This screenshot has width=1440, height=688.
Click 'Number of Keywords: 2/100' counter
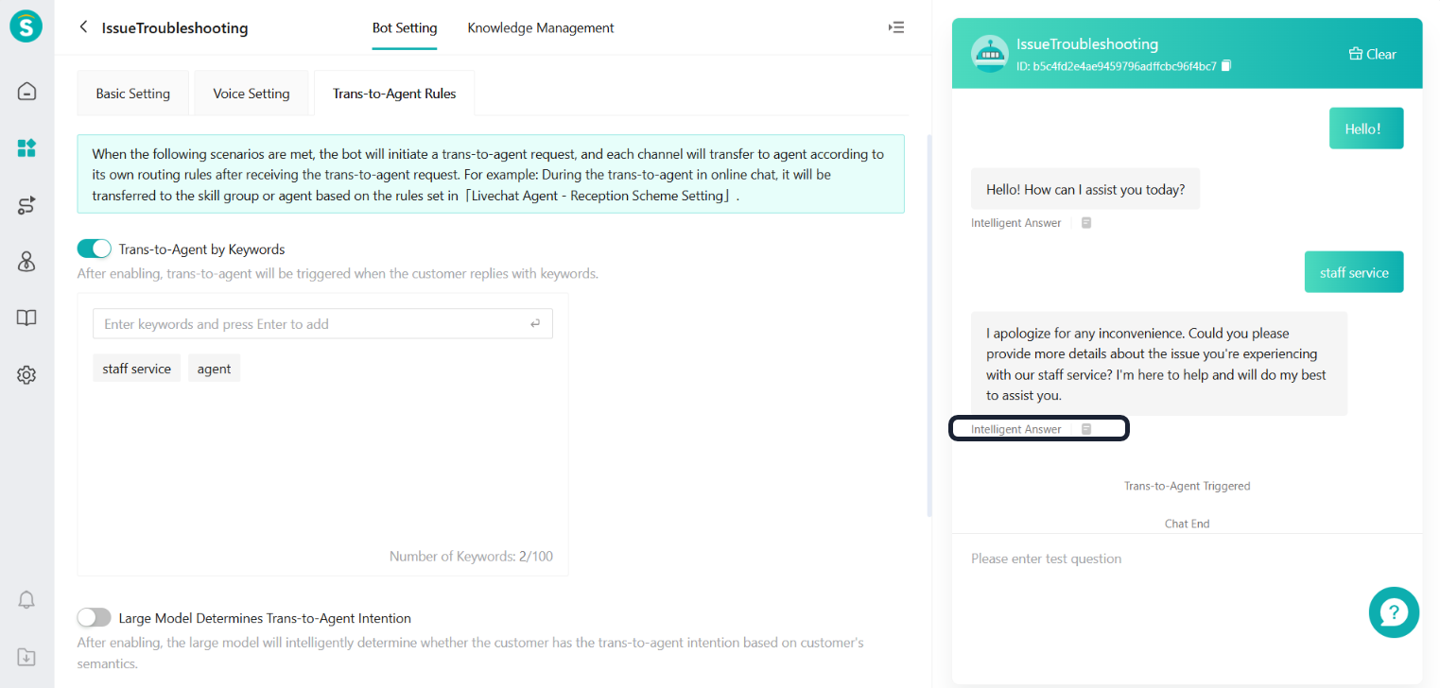tap(471, 556)
